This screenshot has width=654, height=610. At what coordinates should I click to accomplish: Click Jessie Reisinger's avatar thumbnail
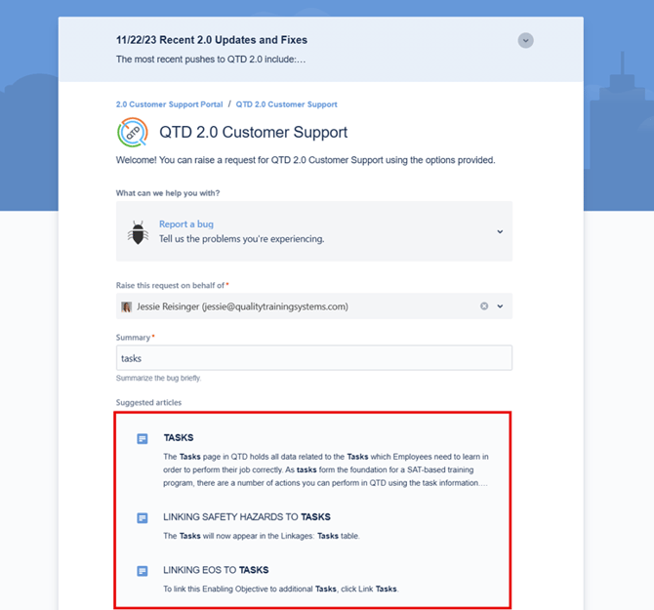[126, 306]
